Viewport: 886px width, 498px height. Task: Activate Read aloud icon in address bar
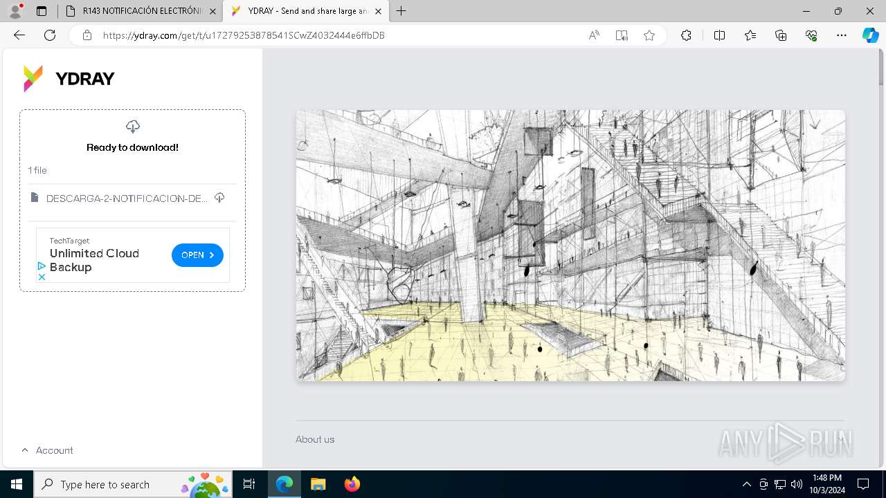594,35
